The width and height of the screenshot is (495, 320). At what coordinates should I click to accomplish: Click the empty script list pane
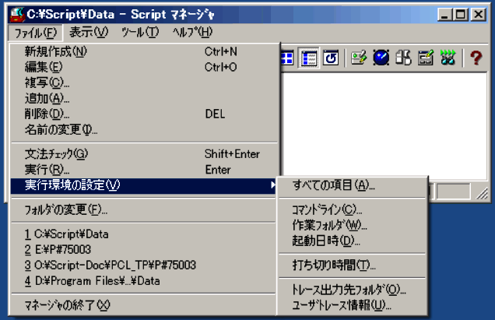tap(384, 126)
